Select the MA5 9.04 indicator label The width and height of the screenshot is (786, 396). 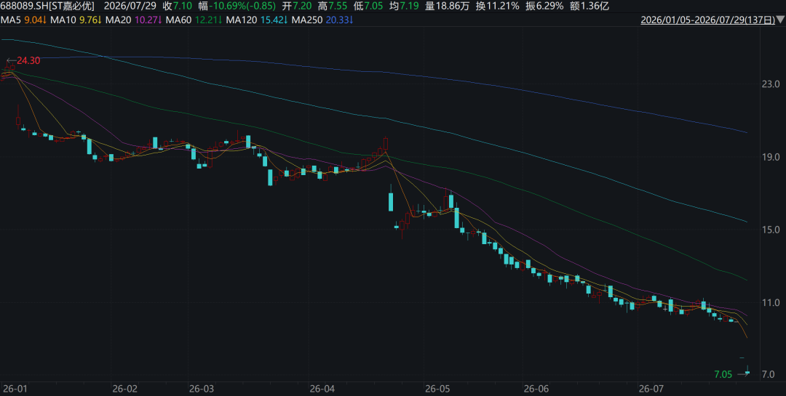pos(24,20)
